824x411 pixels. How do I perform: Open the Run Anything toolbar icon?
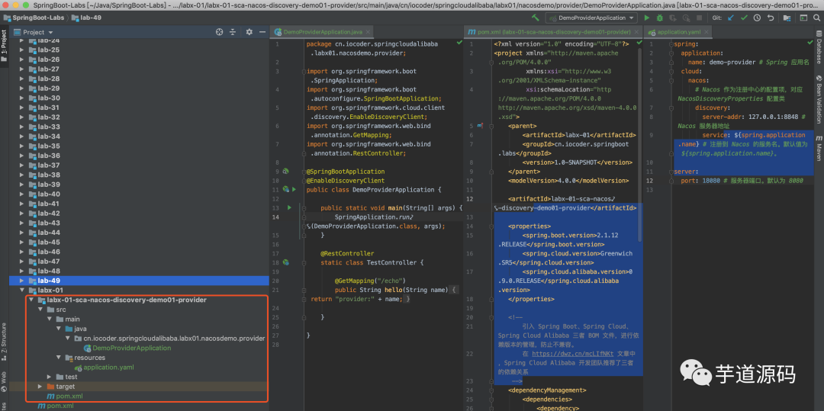click(803, 18)
